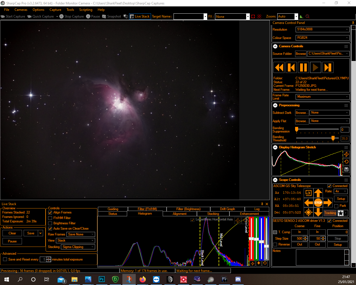
Task: Open the Apply Flat dropdown
Action: (x=330, y=121)
